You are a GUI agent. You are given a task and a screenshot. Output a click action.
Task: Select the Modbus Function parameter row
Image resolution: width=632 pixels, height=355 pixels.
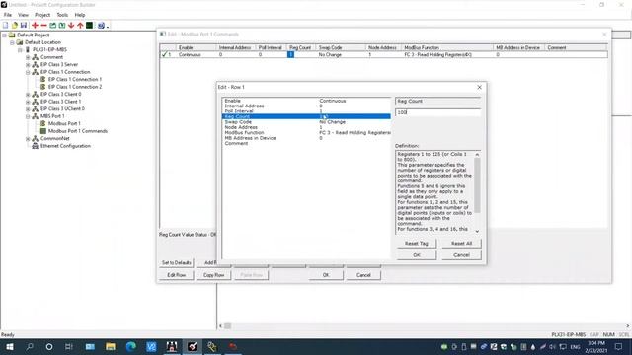pyautogui.click(x=306, y=132)
